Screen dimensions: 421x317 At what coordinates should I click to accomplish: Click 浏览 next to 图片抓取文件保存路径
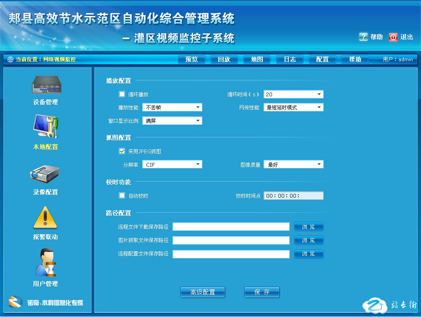pyautogui.click(x=309, y=240)
